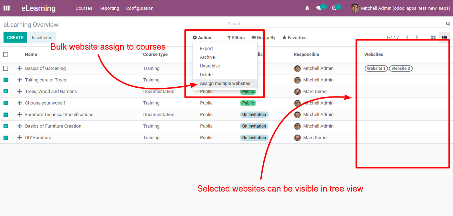
Task: Click the CREATE button
Action: pyautogui.click(x=15, y=38)
